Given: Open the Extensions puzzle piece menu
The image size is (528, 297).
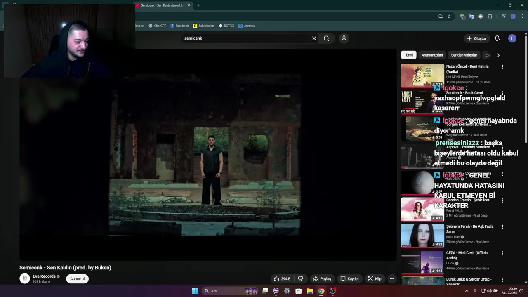Looking at the screenshot, I should [x=490, y=16].
